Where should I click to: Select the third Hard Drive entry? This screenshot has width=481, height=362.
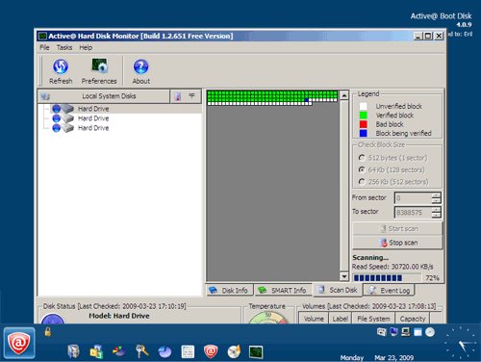point(93,128)
